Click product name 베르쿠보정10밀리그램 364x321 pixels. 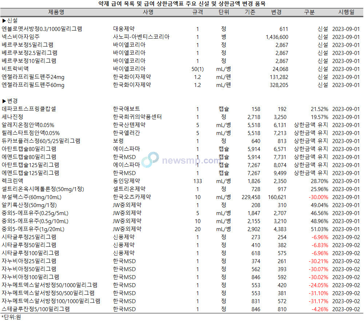29,61
